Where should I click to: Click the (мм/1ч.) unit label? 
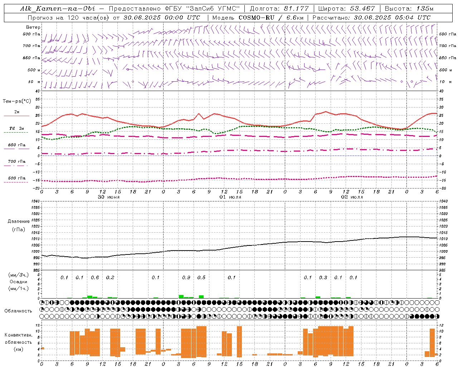[19, 289]
